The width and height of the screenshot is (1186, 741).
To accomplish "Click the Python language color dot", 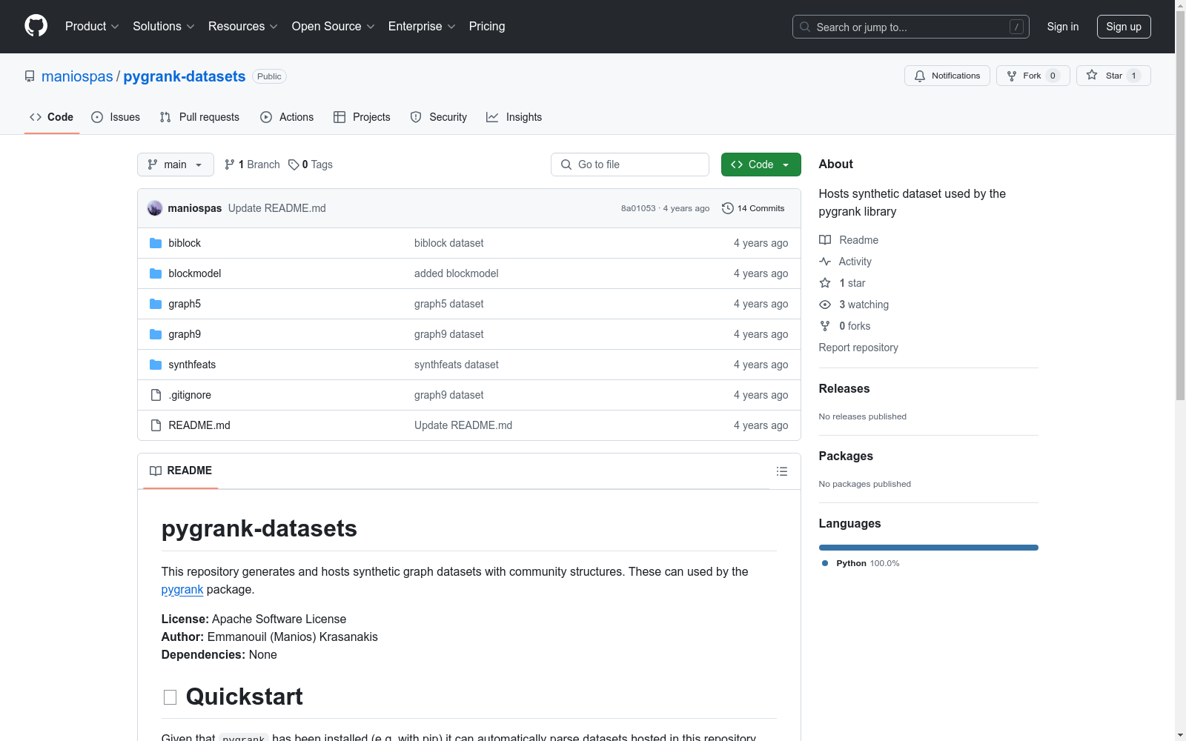I will click(x=825, y=563).
